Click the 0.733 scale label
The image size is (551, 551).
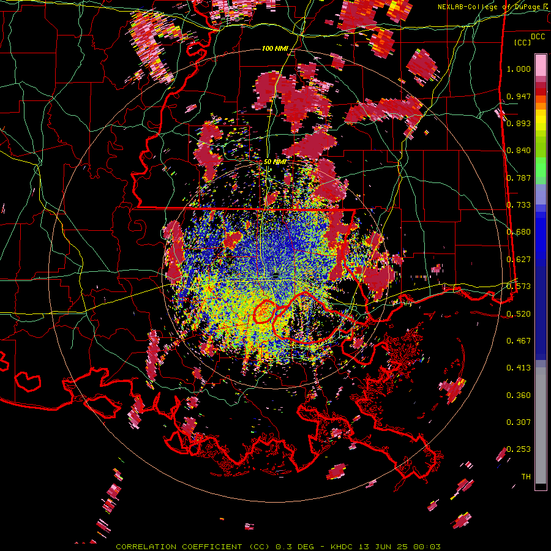point(519,205)
